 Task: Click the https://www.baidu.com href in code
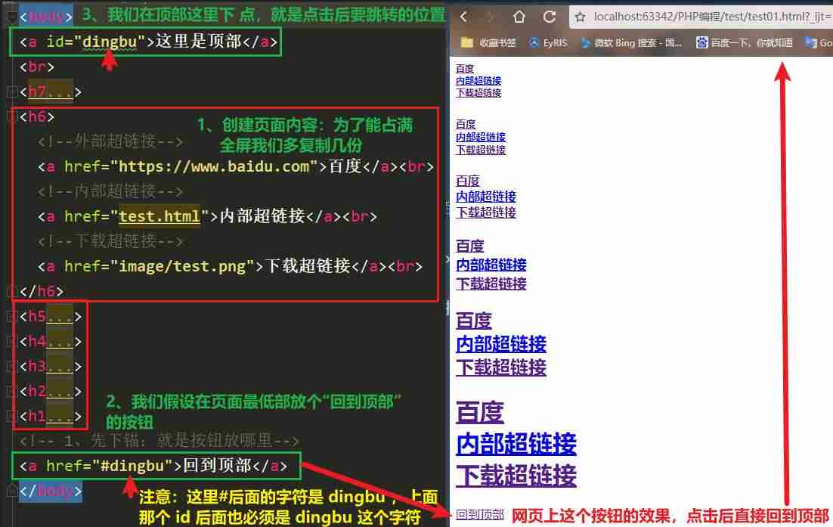(x=214, y=166)
